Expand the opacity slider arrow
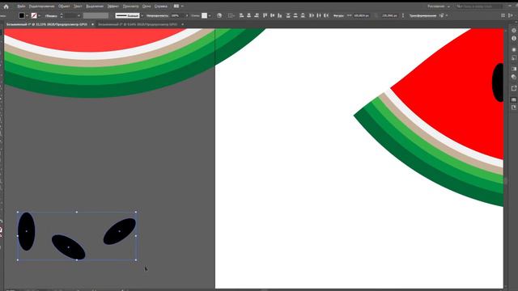 pyautogui.click(x=187, y=15)
